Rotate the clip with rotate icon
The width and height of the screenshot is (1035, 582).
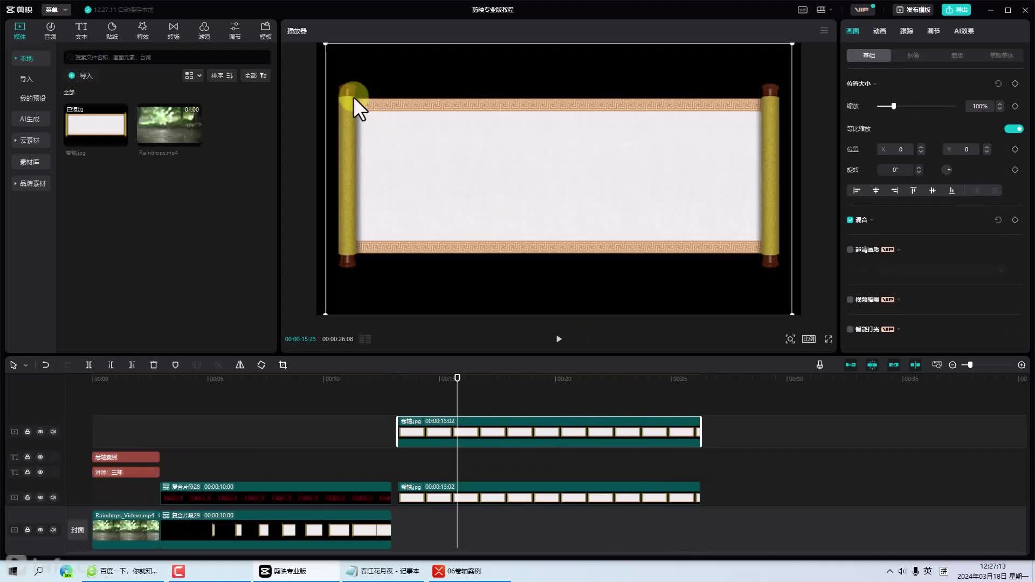pyautogui.click(x=261, y=365)
